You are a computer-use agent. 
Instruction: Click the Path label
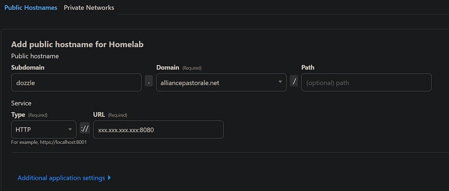pos(308,67)
